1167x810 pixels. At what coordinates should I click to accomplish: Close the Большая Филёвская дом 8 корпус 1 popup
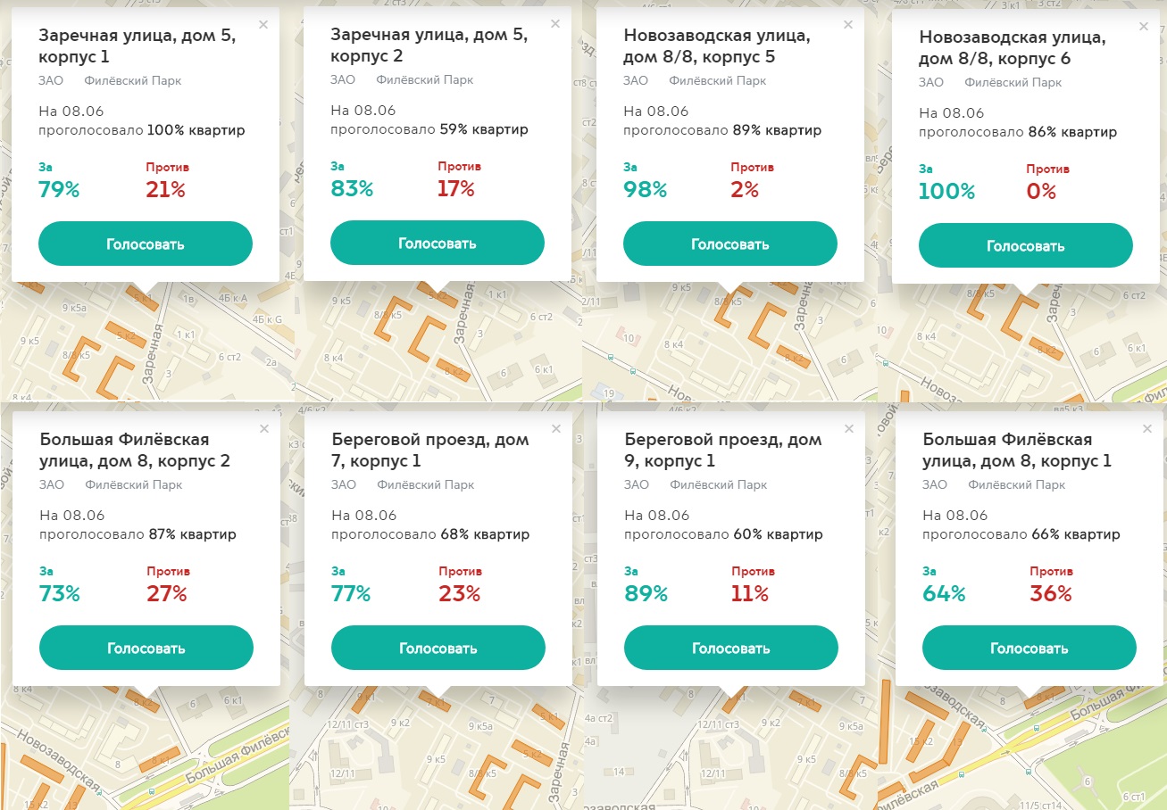pyautogui.click(x=1147, y=429)
